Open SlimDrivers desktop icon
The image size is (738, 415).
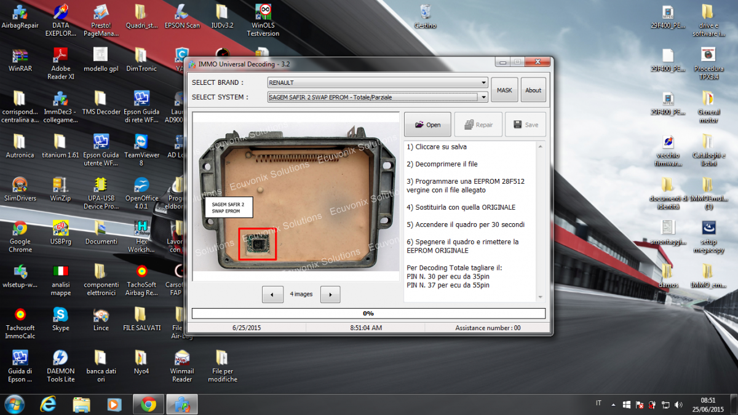click(20, 189)
